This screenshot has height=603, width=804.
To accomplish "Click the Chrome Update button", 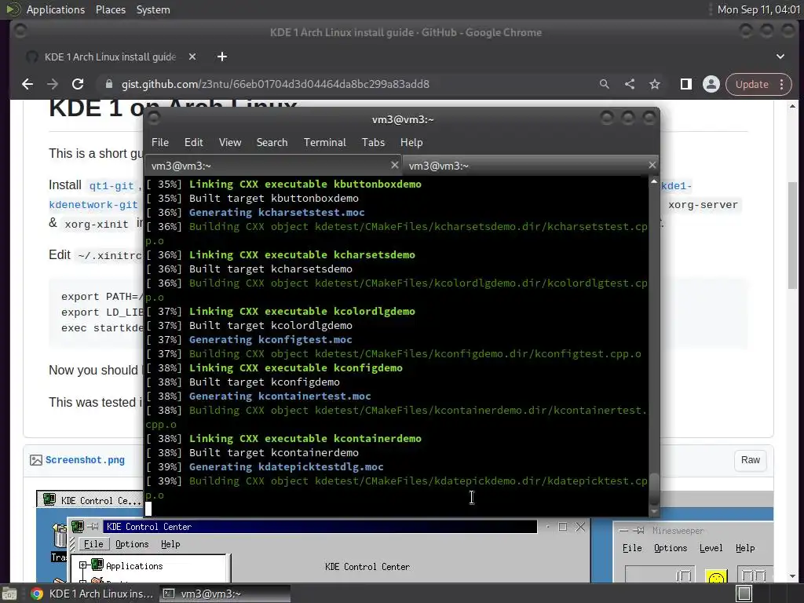I will tap(751, 84).
